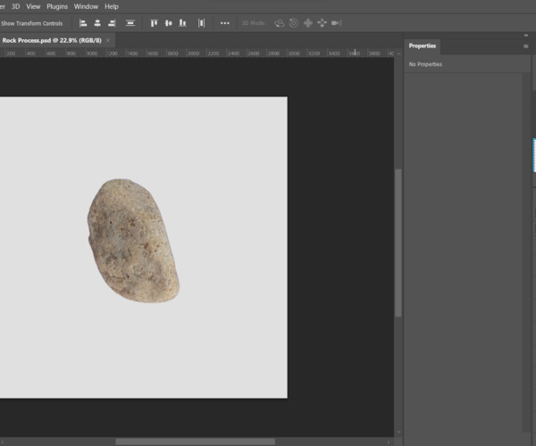Image resolution: width=536 pixels, height=446 pixels.
Task: Open the 3D menu
Action: 16,6
